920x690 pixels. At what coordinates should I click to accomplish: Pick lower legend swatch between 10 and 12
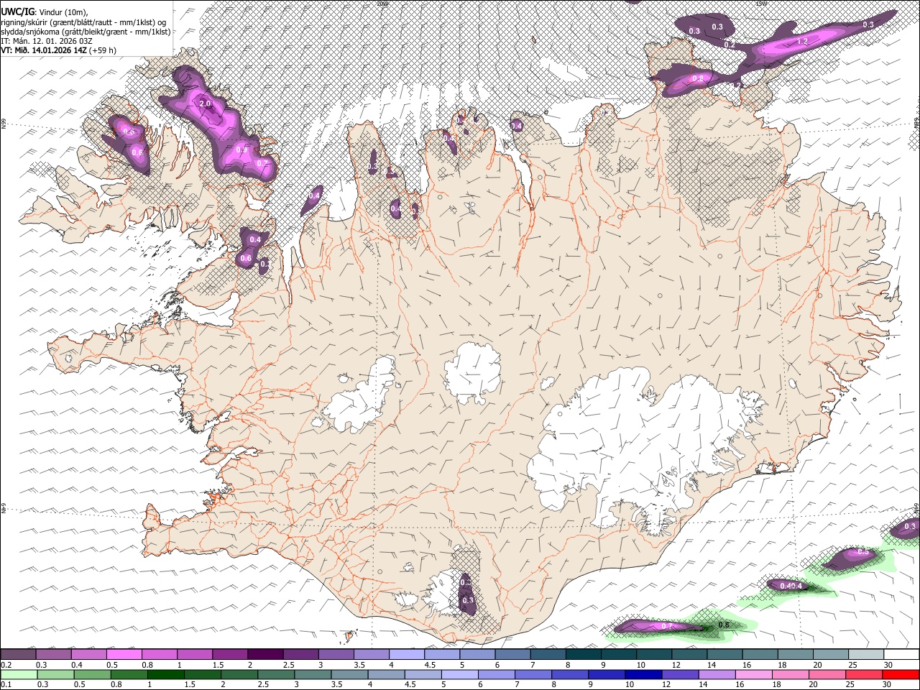tap(643, 674)
